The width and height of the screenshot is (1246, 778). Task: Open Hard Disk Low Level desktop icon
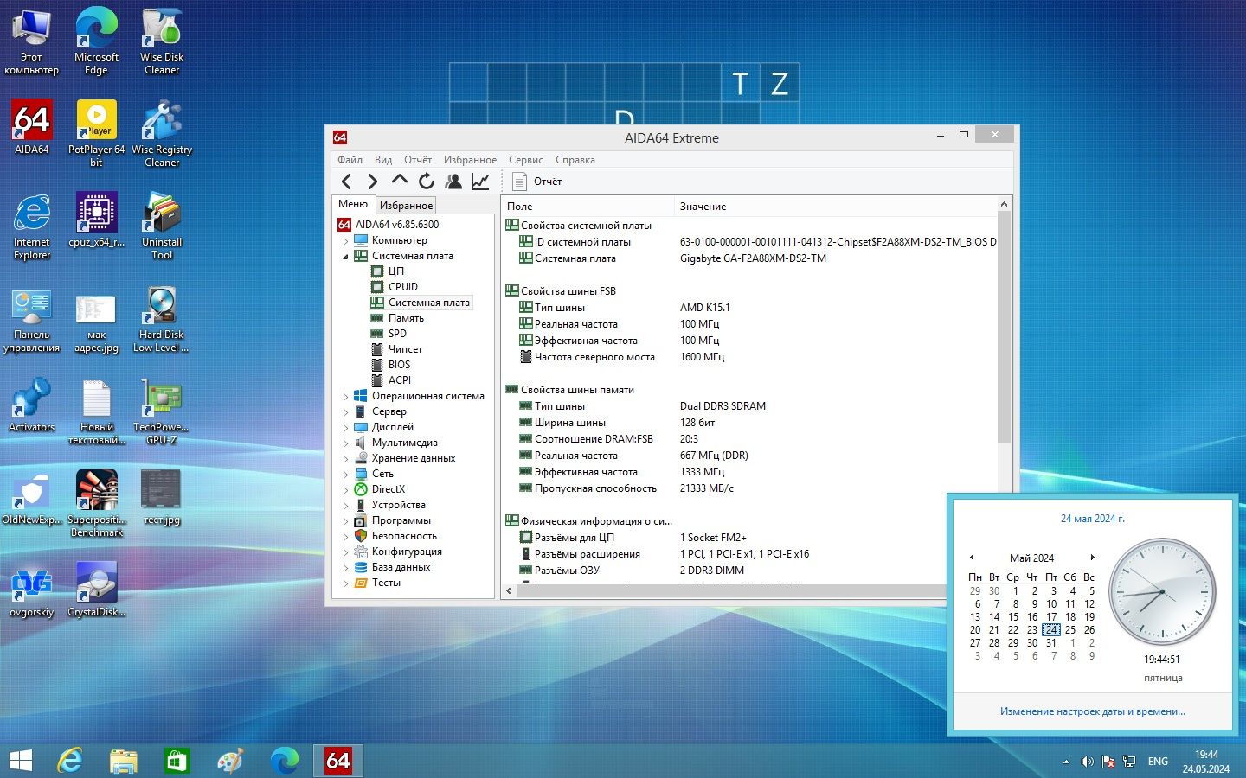click(x=161, y=319)
